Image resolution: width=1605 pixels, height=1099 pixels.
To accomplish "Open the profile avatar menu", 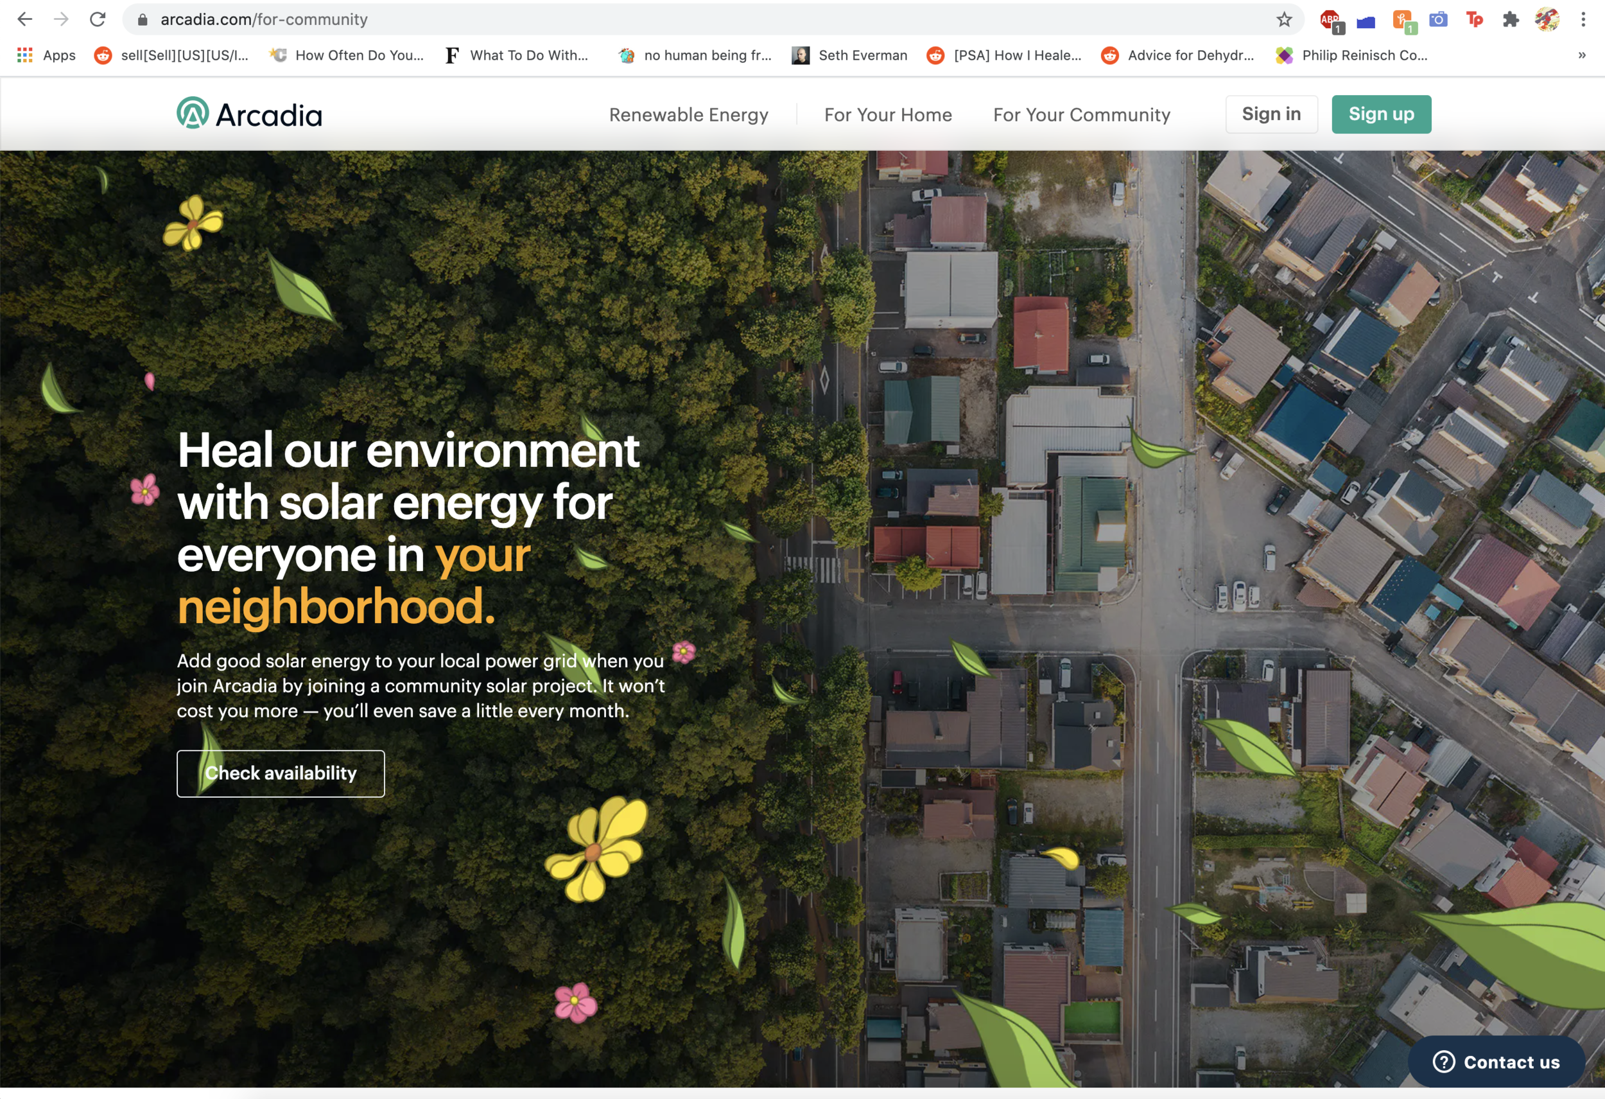I will (x=1547, y=19).
